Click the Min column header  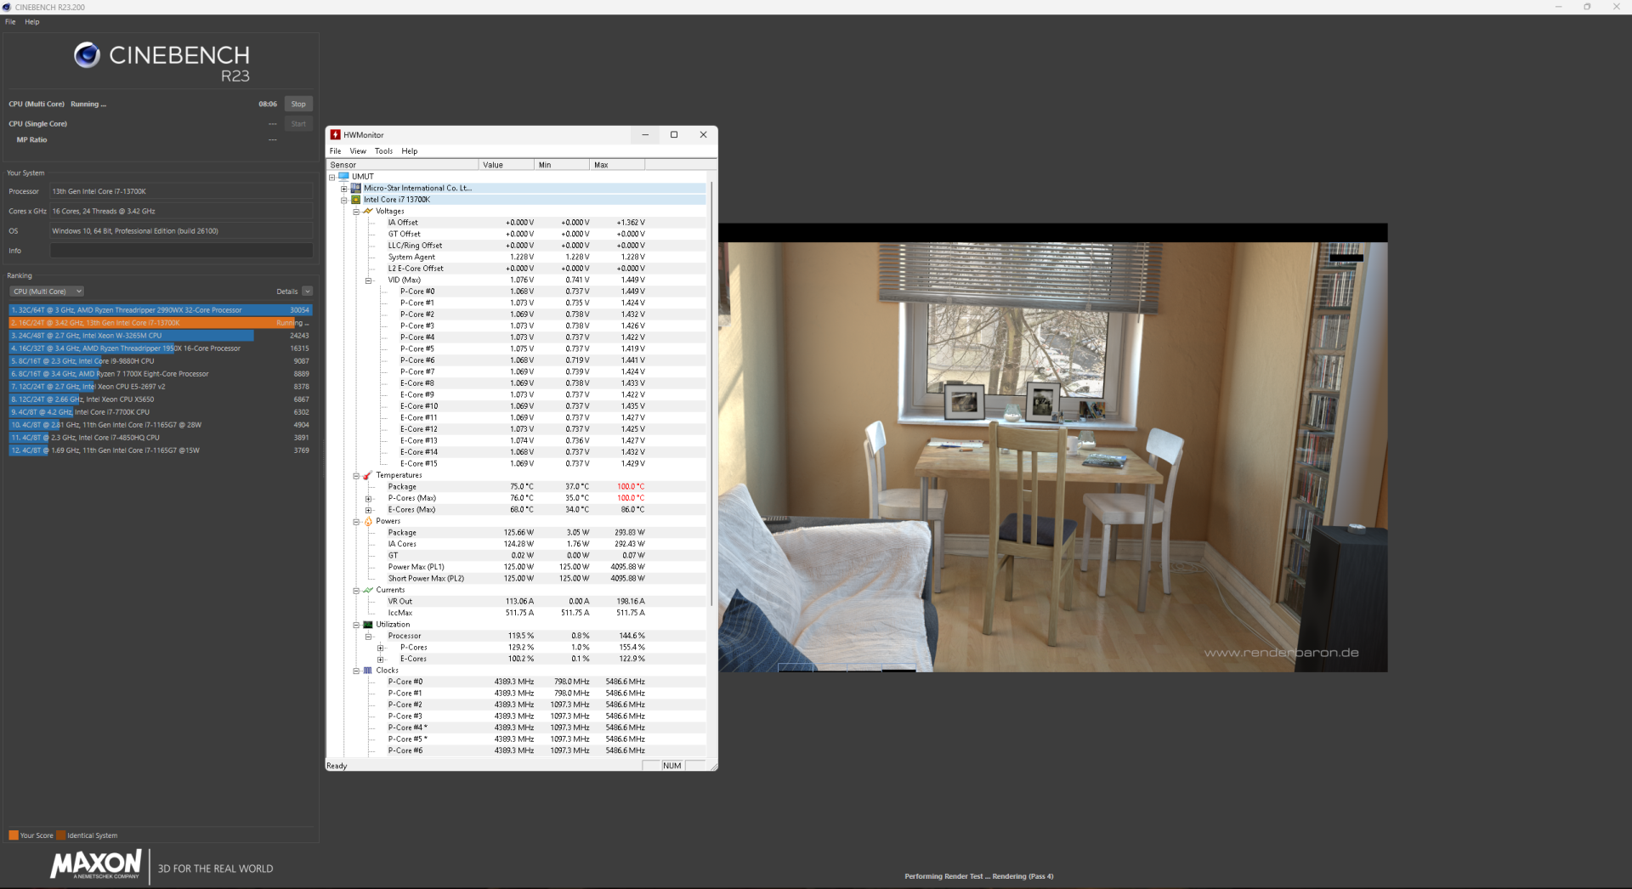(x=562, y=165)
